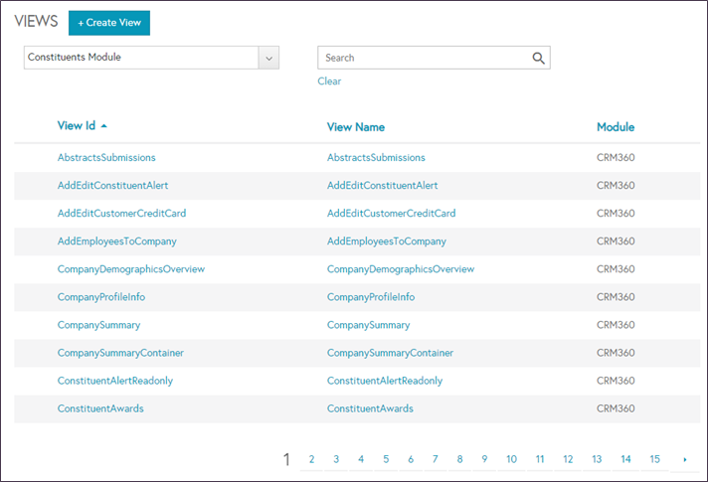Sort by View Name column

(356, 127)
